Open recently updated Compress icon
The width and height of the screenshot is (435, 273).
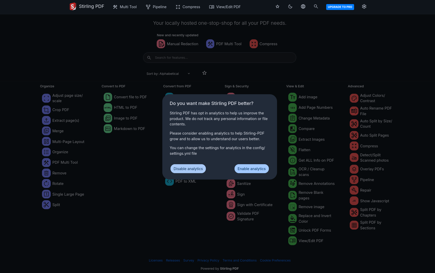[254, 44]
